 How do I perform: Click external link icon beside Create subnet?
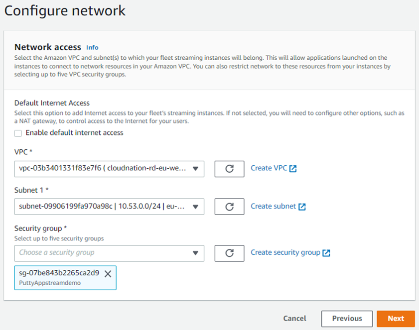coord(302,207)
